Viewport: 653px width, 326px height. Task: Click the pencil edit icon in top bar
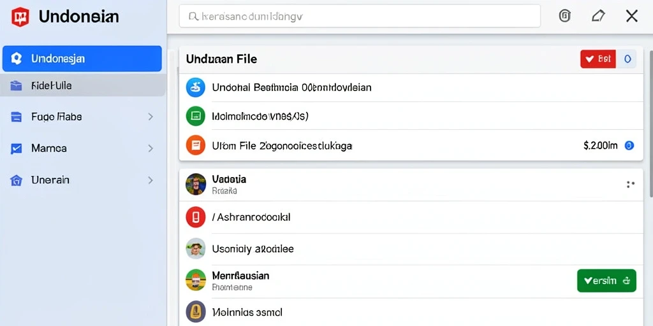coord(598,16)
